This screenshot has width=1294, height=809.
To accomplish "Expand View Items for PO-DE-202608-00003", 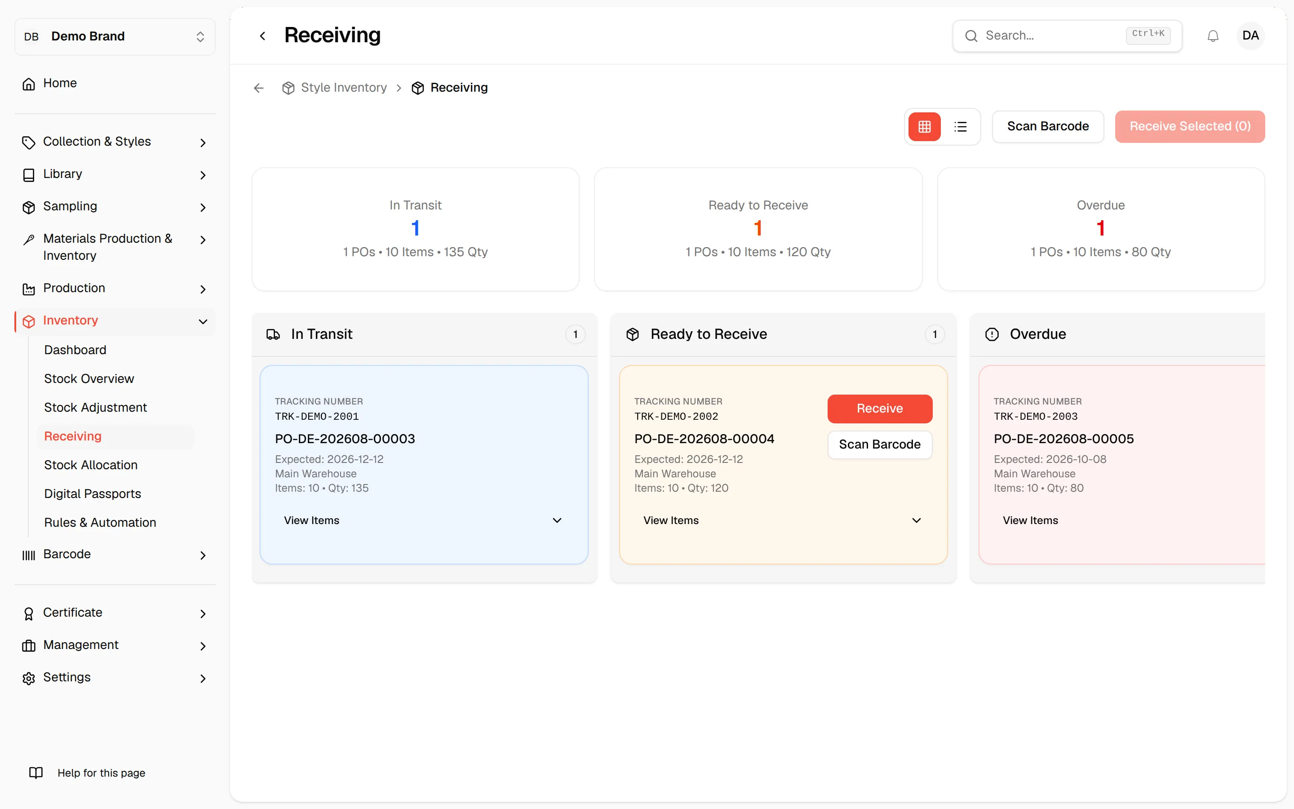I will [x=424, y=520].
